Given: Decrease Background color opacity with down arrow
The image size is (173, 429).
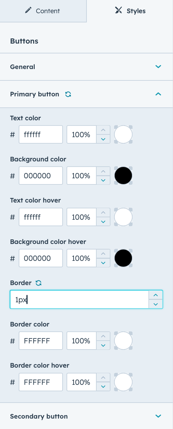Looking at the screenshot, I should click(103, 180).
